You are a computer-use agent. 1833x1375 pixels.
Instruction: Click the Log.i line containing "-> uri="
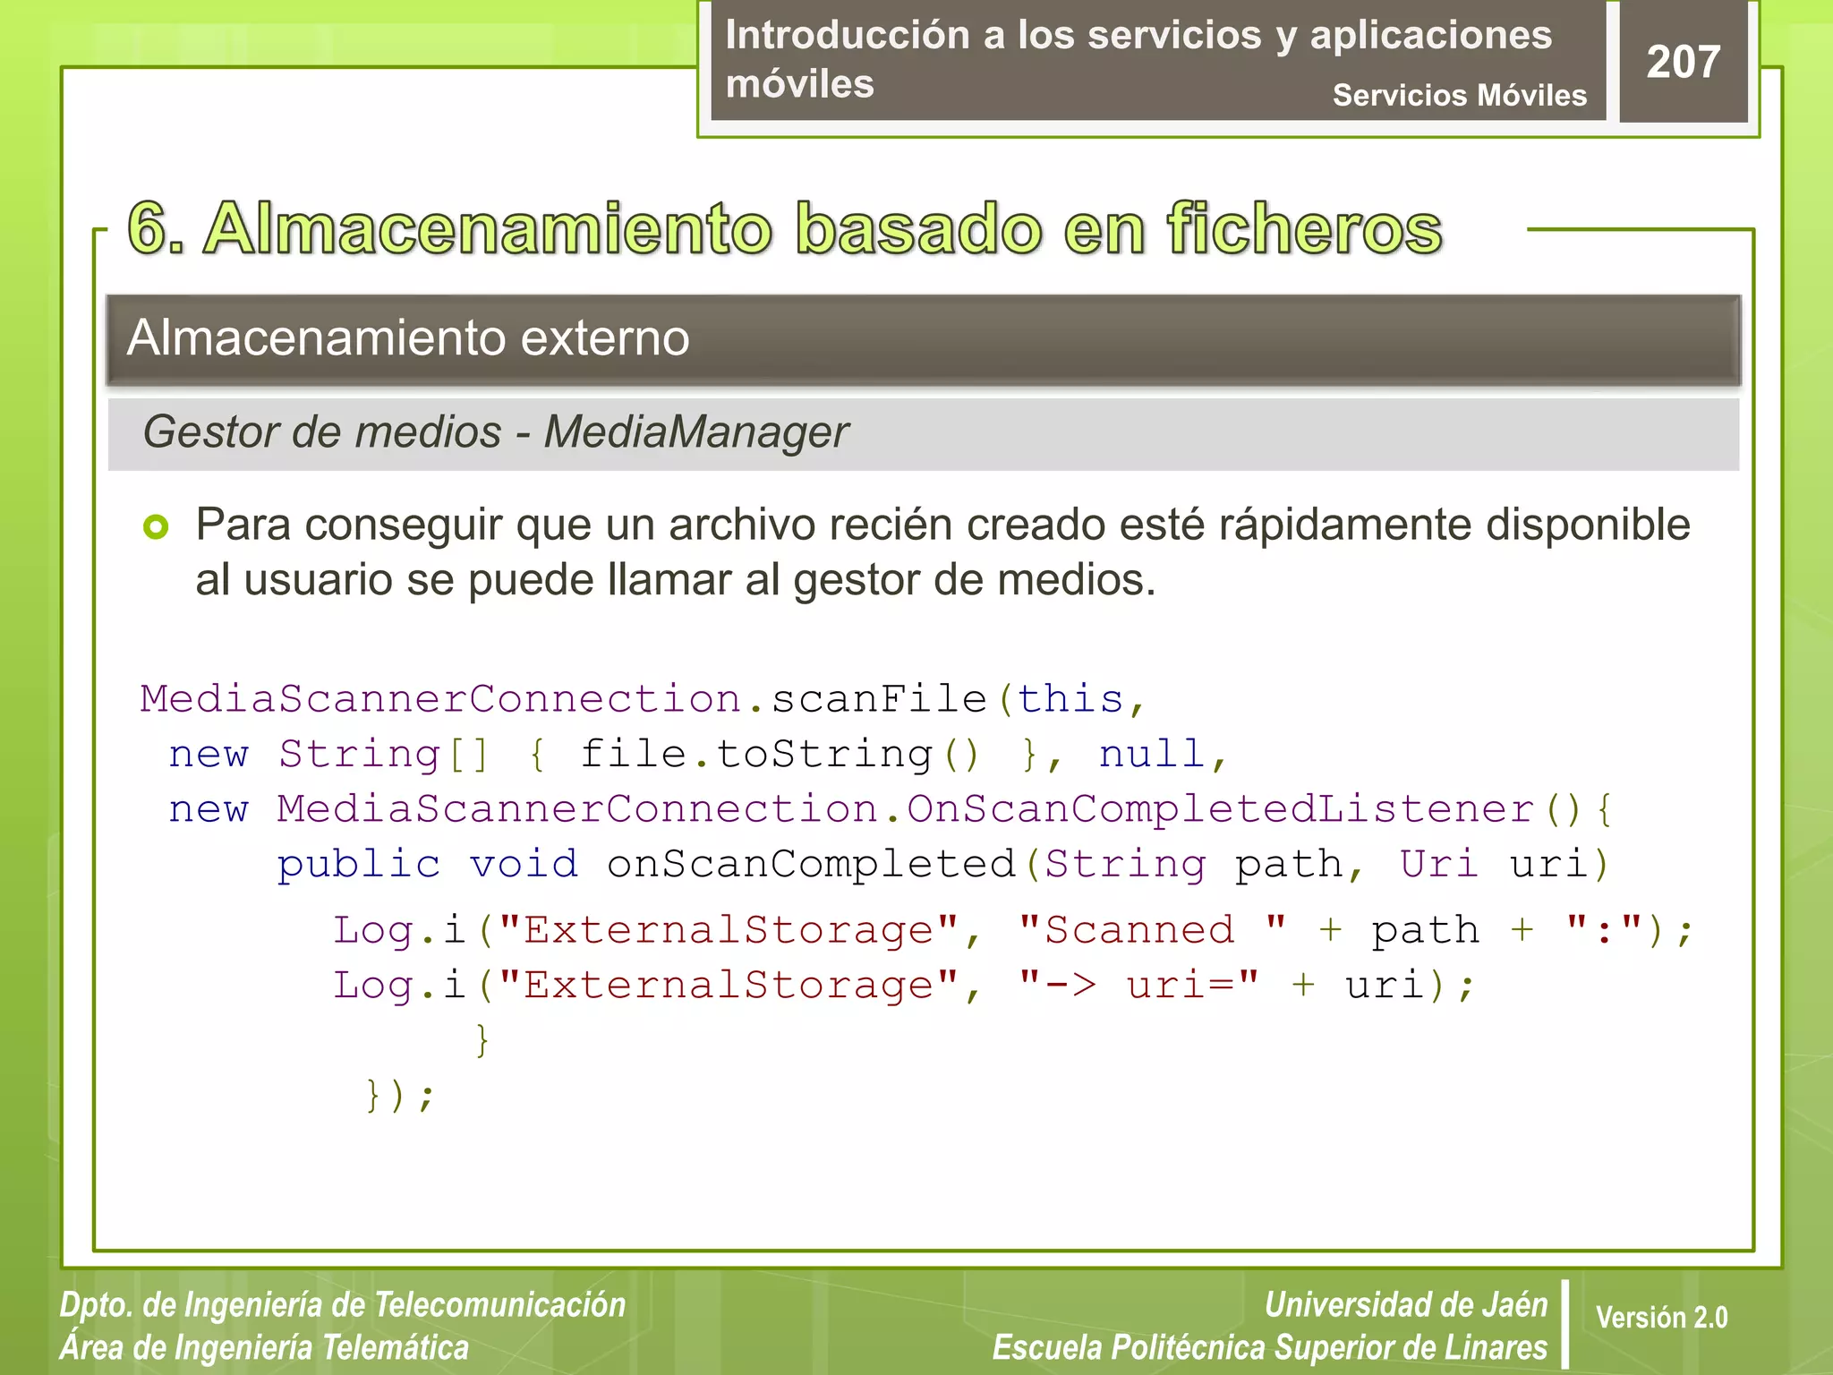tap(904, 986)
